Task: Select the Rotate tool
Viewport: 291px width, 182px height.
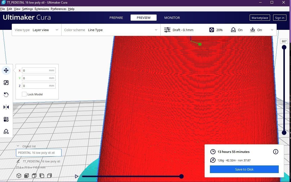Action: pos(6,95)
